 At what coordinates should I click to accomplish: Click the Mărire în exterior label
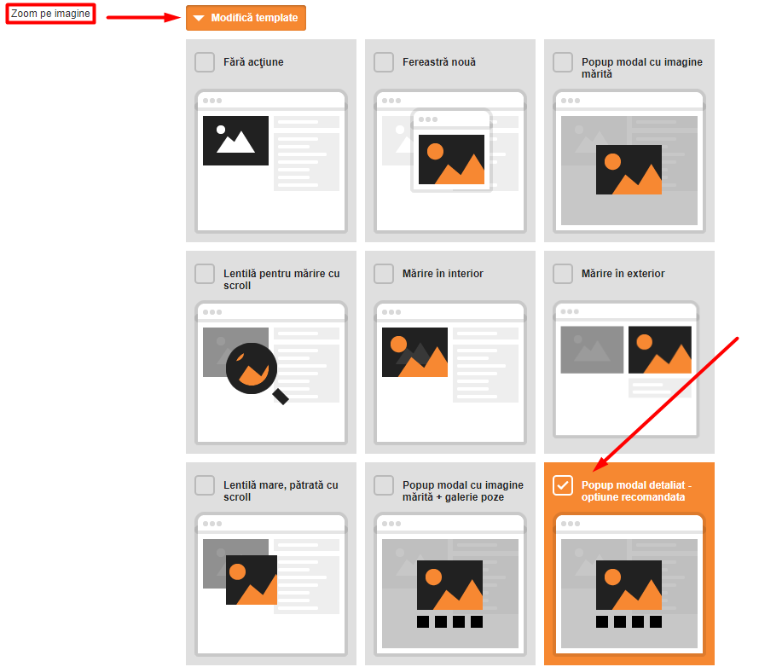(623, 274)
